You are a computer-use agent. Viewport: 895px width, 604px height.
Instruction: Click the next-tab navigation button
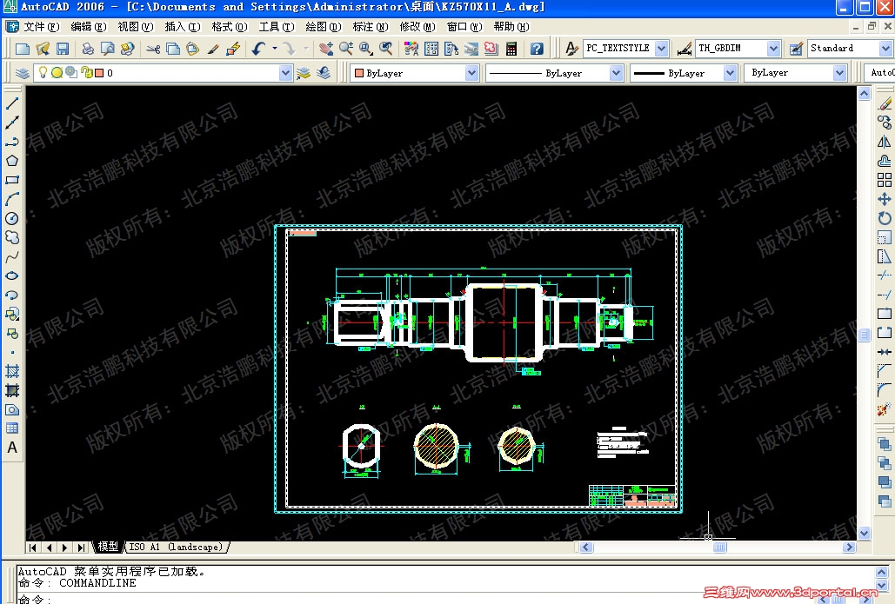pyautogui.click(x=65, y=548)
